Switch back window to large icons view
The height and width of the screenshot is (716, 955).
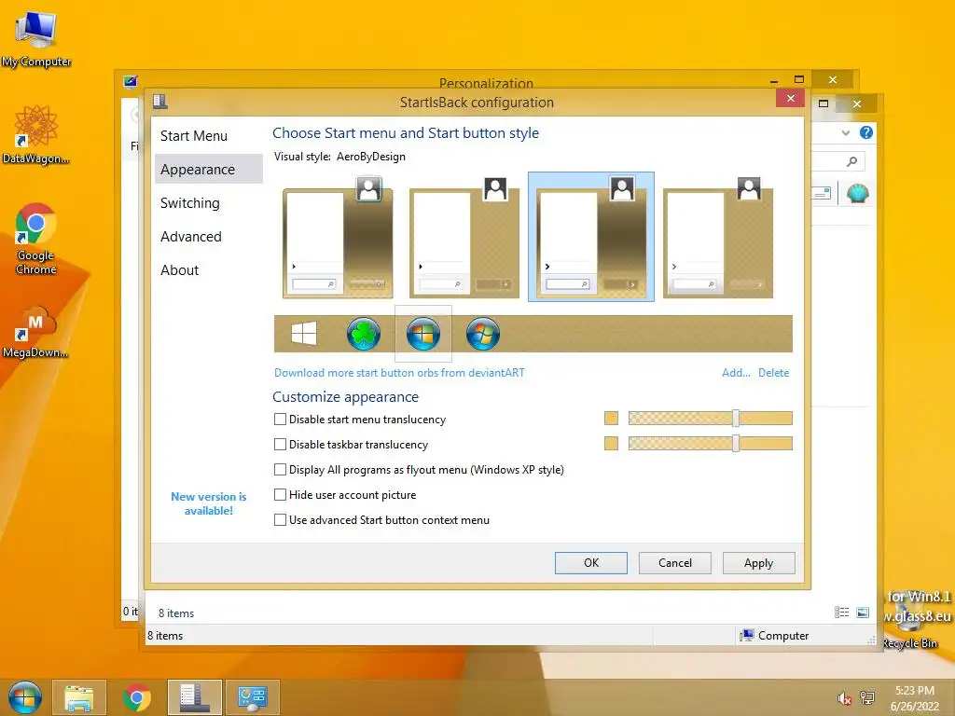(863, 613)
